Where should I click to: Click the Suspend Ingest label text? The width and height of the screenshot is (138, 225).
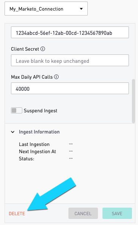coord(40,111)
